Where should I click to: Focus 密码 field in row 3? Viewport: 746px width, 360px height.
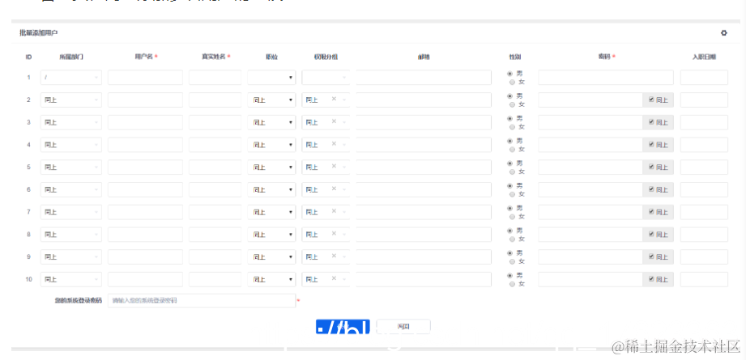click(x=590, y=122)
